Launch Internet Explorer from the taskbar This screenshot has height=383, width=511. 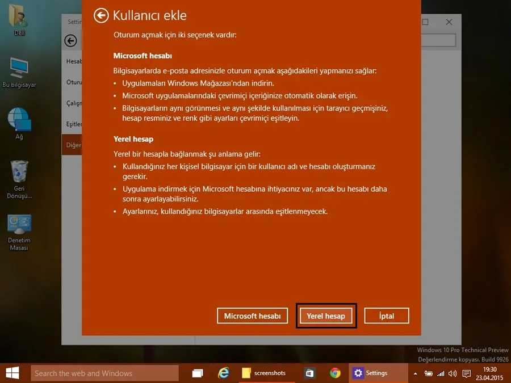coord(224,373)
